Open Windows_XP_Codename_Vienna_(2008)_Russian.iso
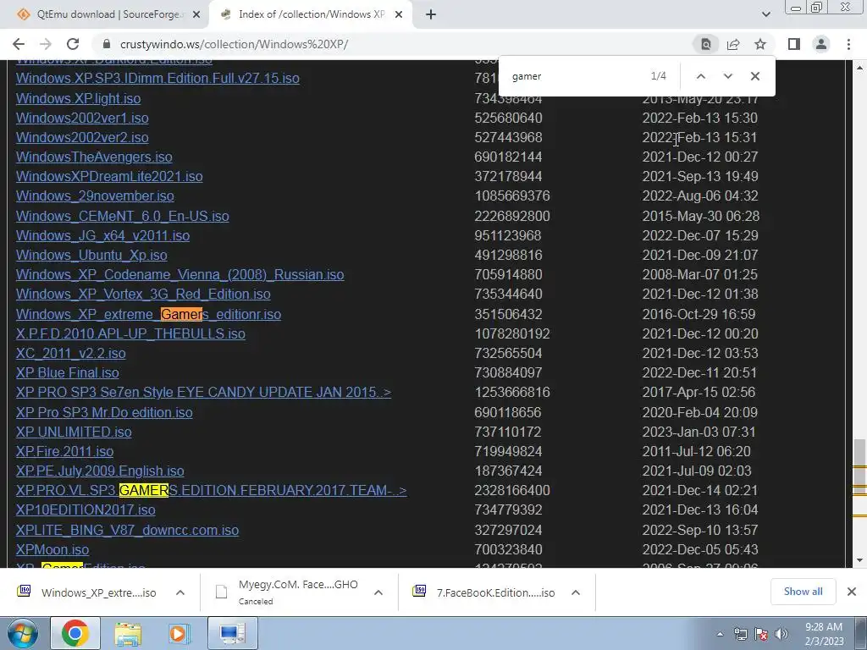This screenshot has width=867, height=650. (179, 275)
